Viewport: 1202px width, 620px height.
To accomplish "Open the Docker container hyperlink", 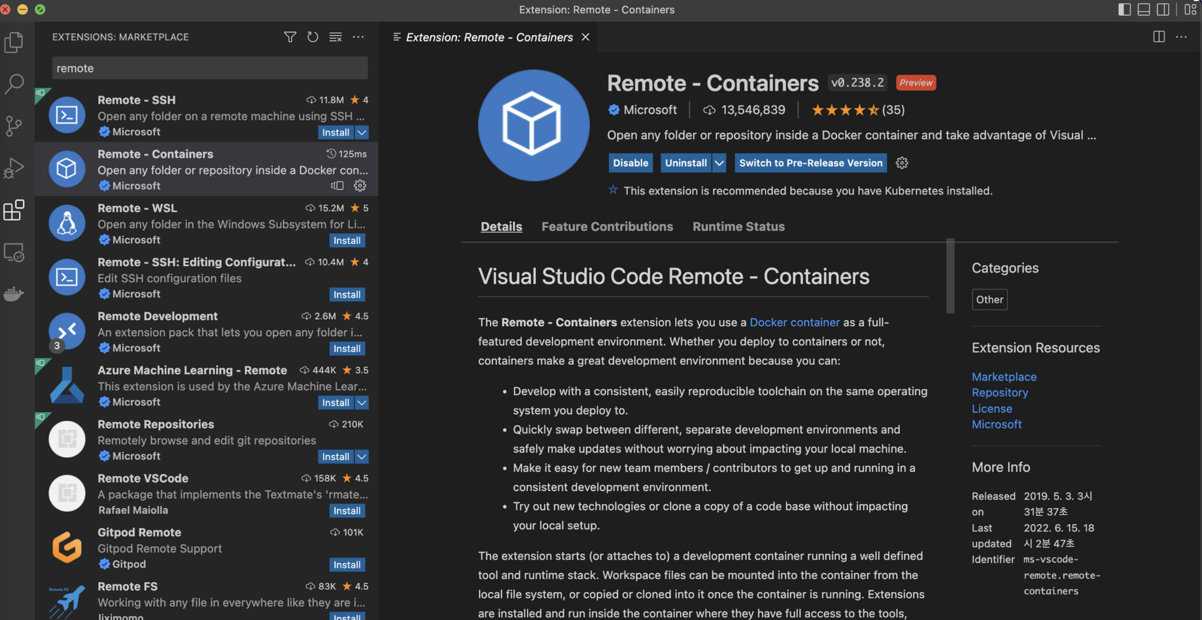I will point(794,322).
